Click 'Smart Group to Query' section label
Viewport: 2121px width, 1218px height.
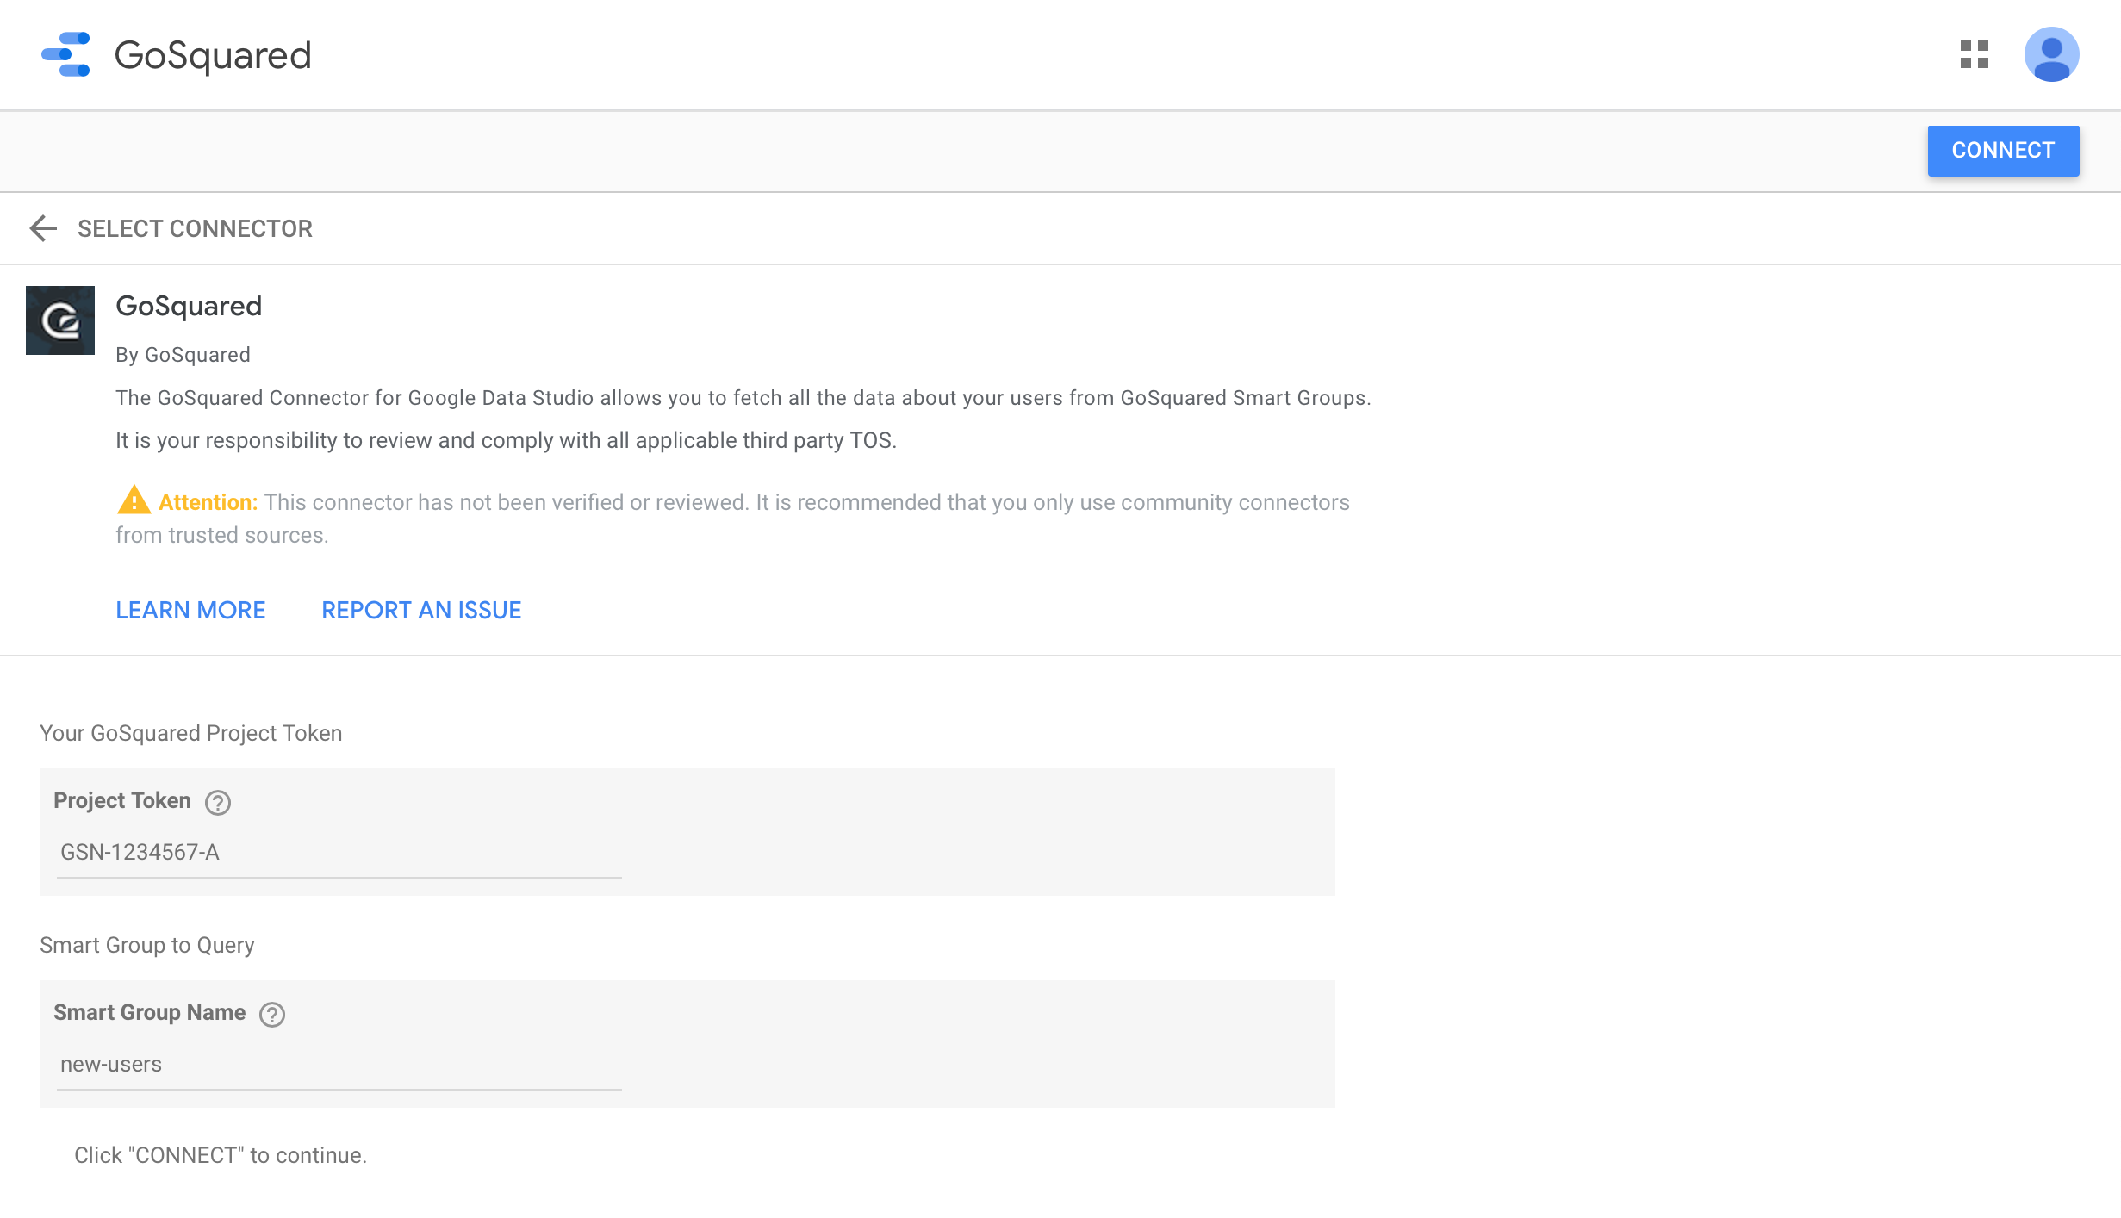(147, 945)
